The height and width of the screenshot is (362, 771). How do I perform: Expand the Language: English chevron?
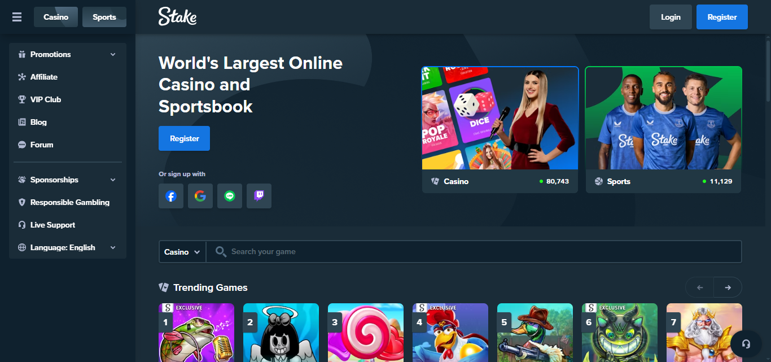click(113, 247)
